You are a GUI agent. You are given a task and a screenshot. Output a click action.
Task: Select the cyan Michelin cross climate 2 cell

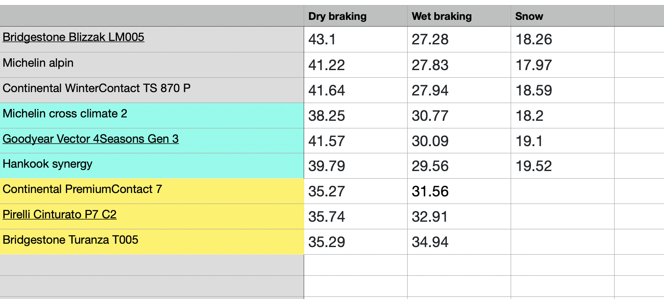pos(65,114)
